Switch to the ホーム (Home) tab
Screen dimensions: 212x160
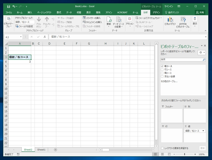click(x=20, y=12)
